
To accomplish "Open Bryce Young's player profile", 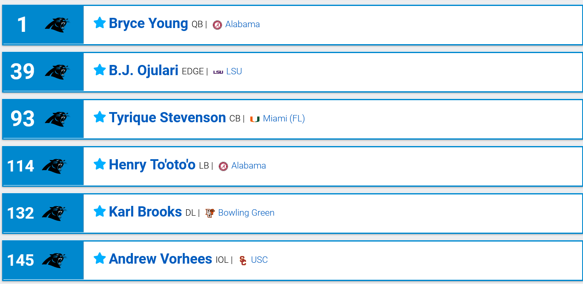I will click(148, 23).
